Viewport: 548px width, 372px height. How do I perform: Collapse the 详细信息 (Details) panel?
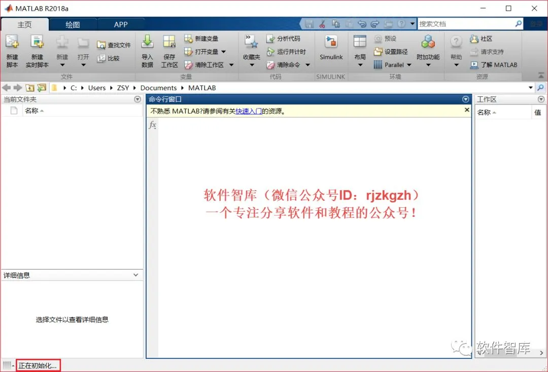tap(135, 275)
